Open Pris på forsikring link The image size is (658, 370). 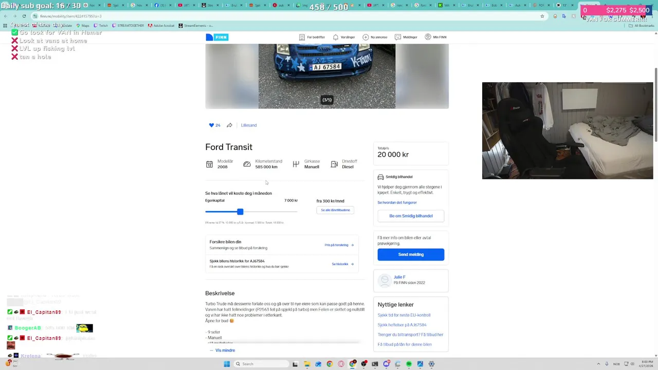339,245
